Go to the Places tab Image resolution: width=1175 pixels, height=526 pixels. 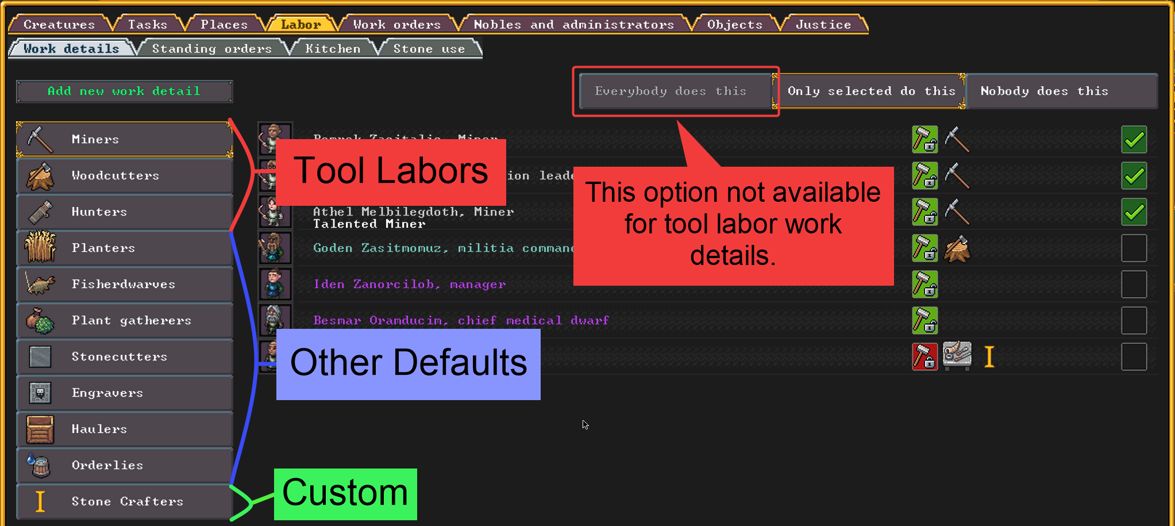(224, 24)
